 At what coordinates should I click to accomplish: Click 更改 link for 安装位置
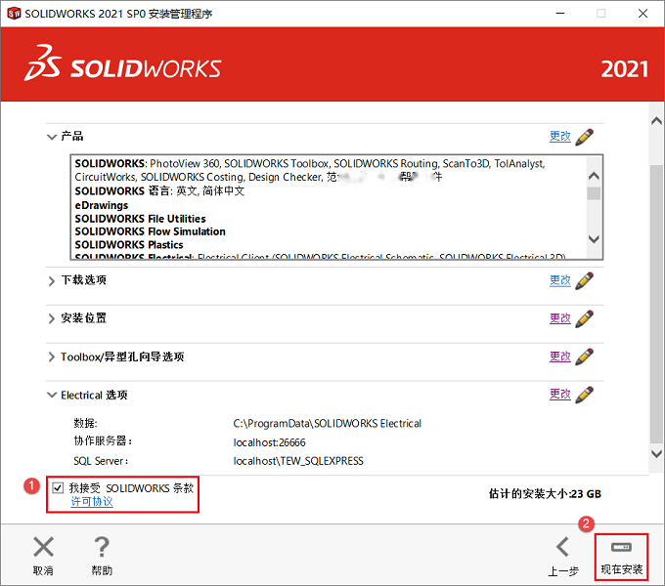[559, 318]
